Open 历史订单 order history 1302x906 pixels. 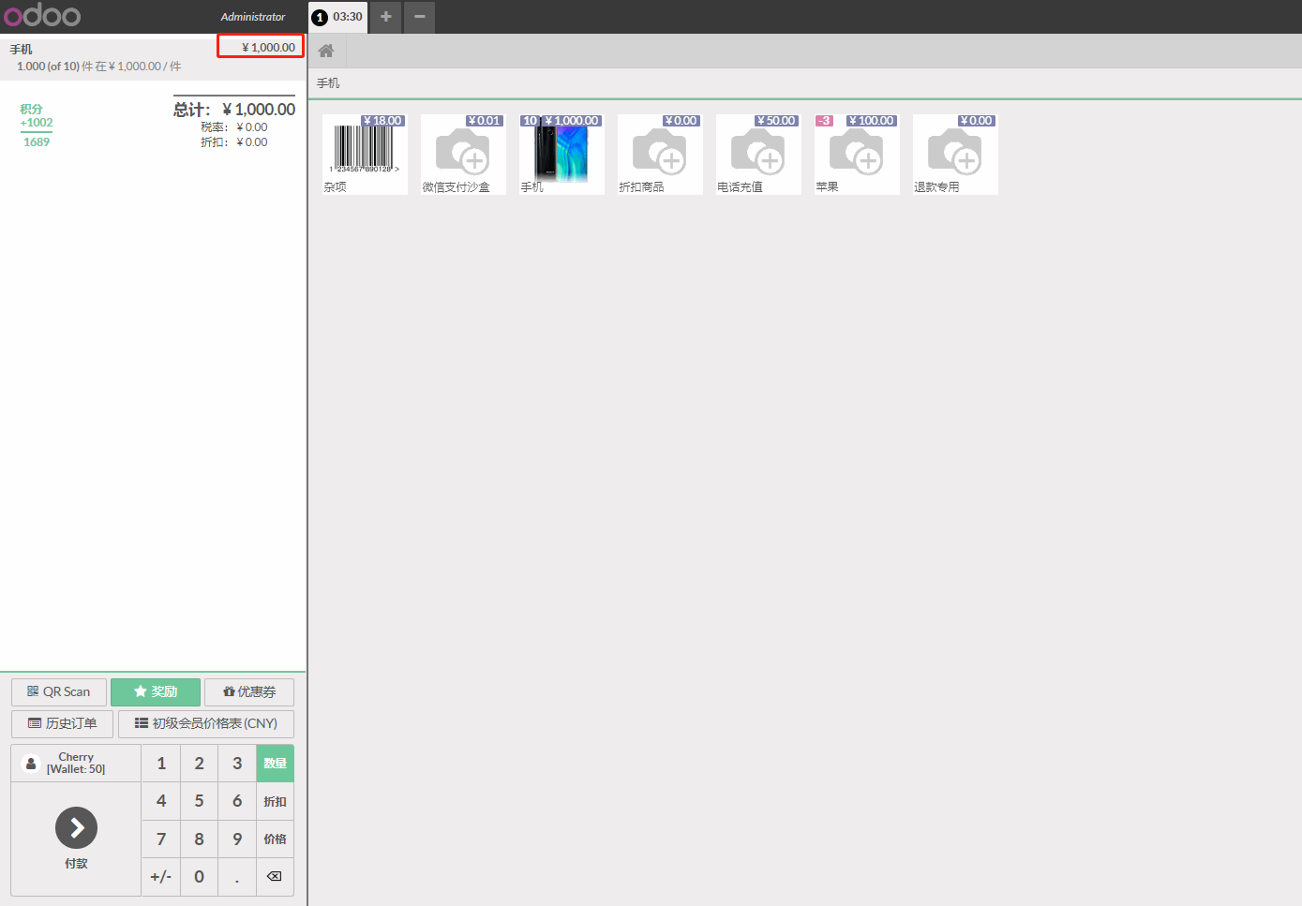coord(63,724)
